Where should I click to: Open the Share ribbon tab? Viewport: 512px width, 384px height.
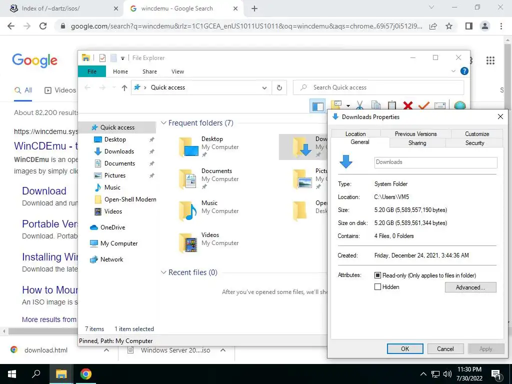[149, 71]
